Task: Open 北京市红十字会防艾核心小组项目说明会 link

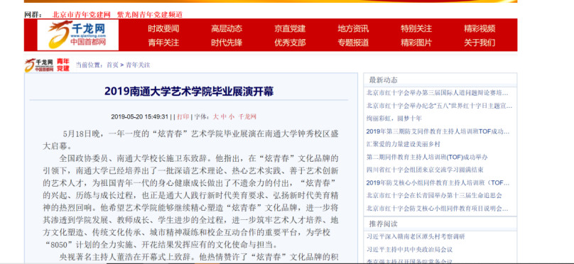Action: (x=438, y=209)
